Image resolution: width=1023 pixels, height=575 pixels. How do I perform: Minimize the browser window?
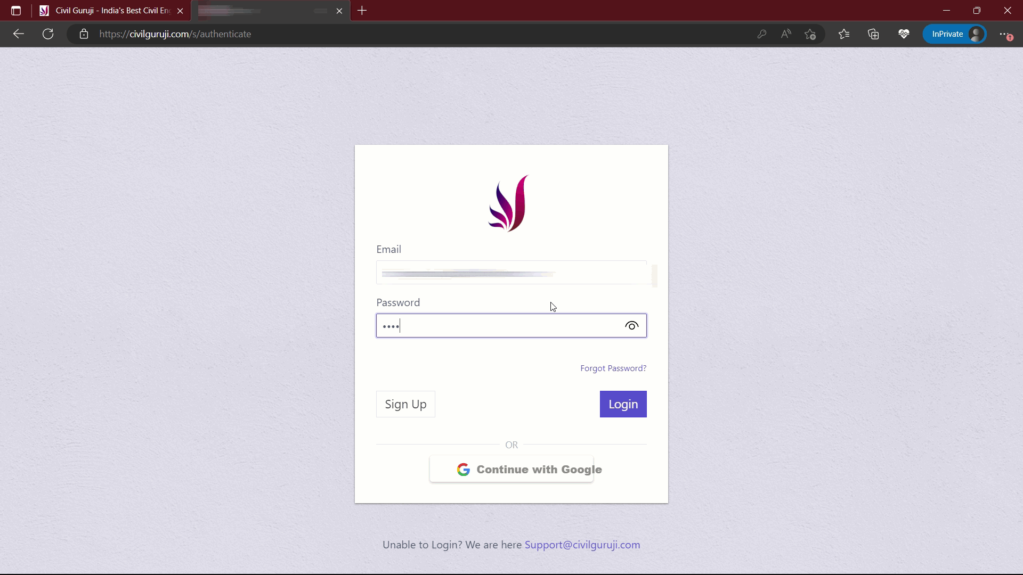(x=946, y=11)
